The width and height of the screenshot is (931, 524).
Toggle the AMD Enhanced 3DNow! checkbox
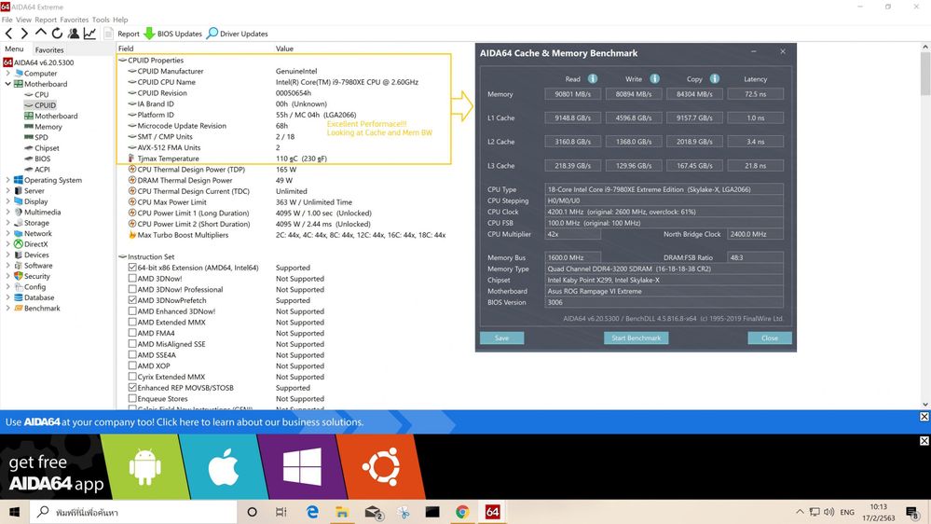click(132, 310)
